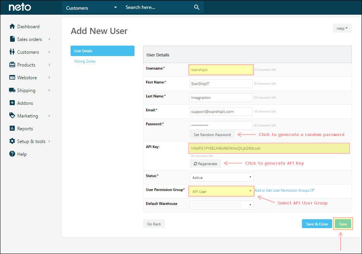Open Setup & tools via the gear icon
362x254 pixels.
(13, 141)
